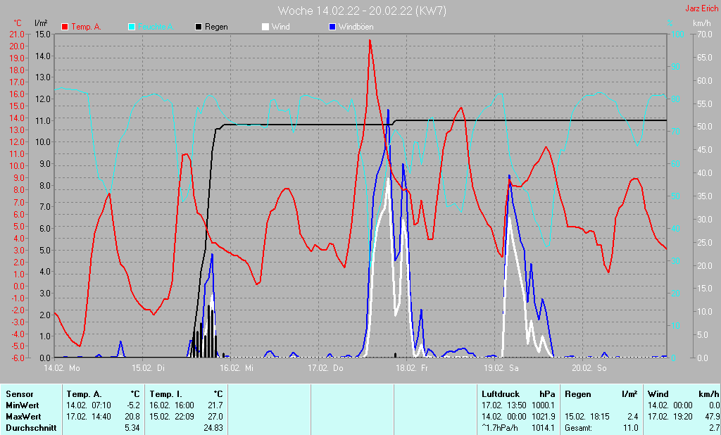Click the Gesamt rain total value 11.0
721x435 pixels.
coord(630,427)
